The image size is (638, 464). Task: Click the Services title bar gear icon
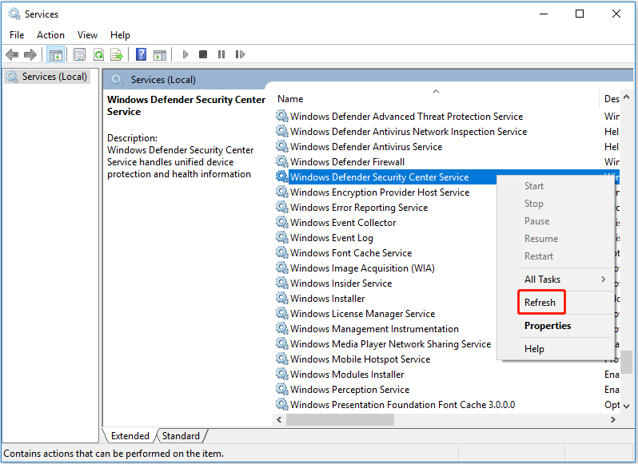[14, 14]
